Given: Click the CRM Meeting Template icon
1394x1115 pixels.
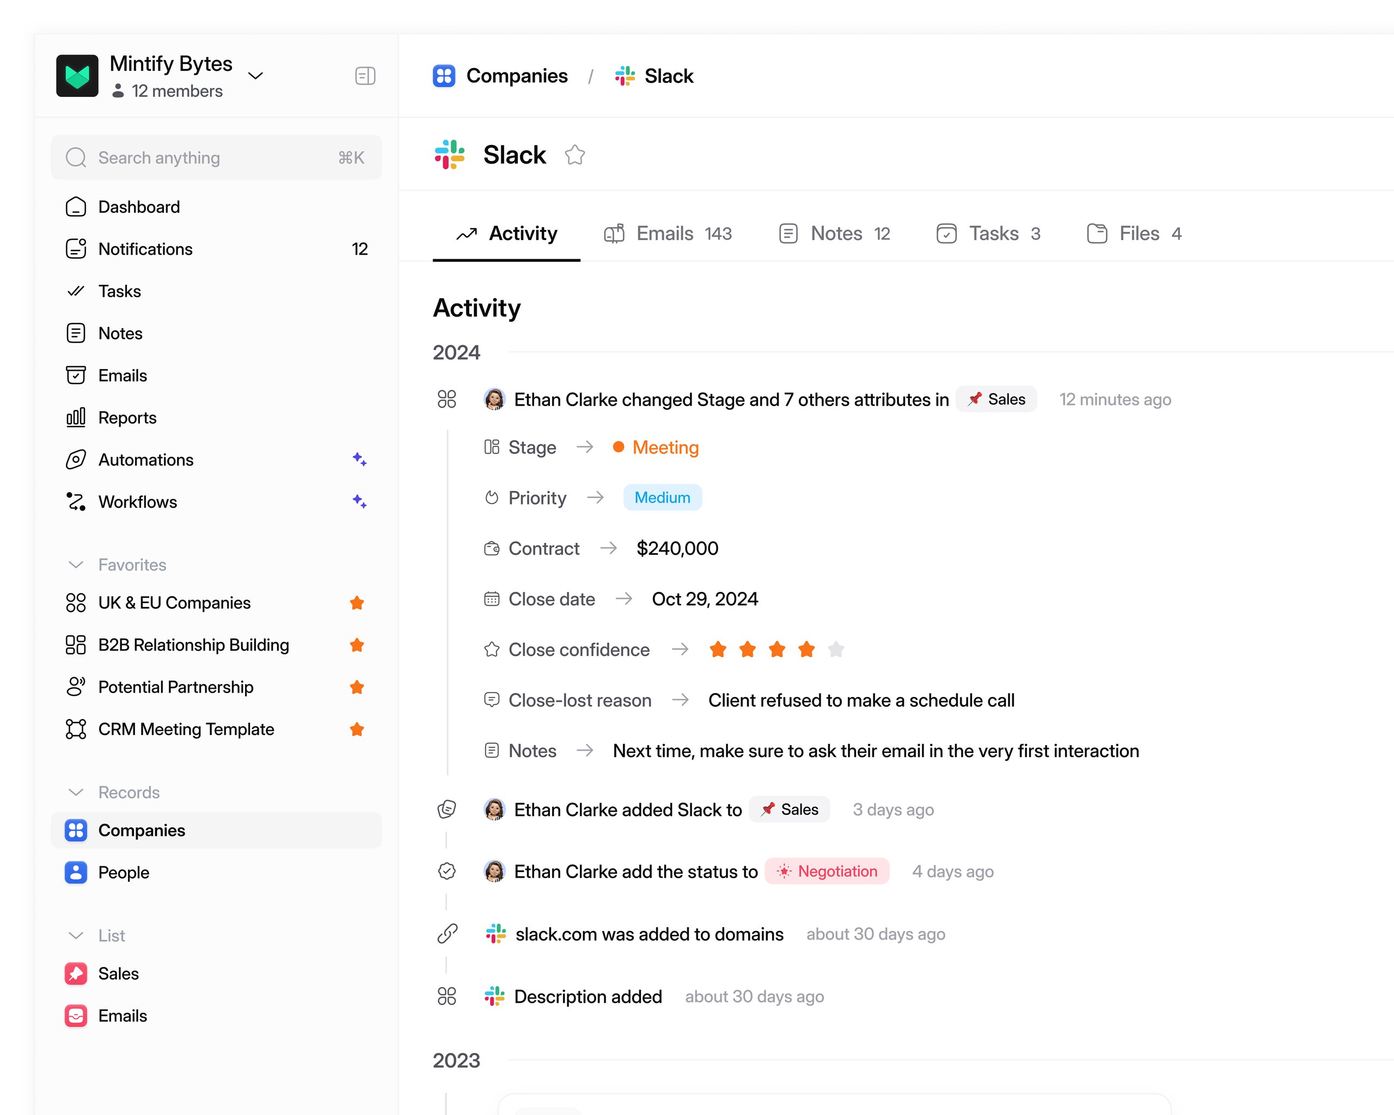Looking at the screenshot, I should pyautogui.click(x=76, y=729).
